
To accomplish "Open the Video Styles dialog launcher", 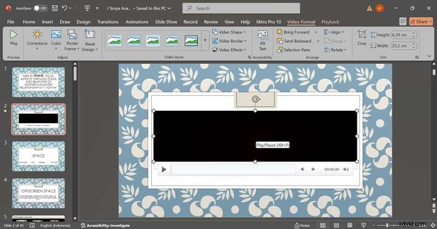I will click(x=250, y=57).
